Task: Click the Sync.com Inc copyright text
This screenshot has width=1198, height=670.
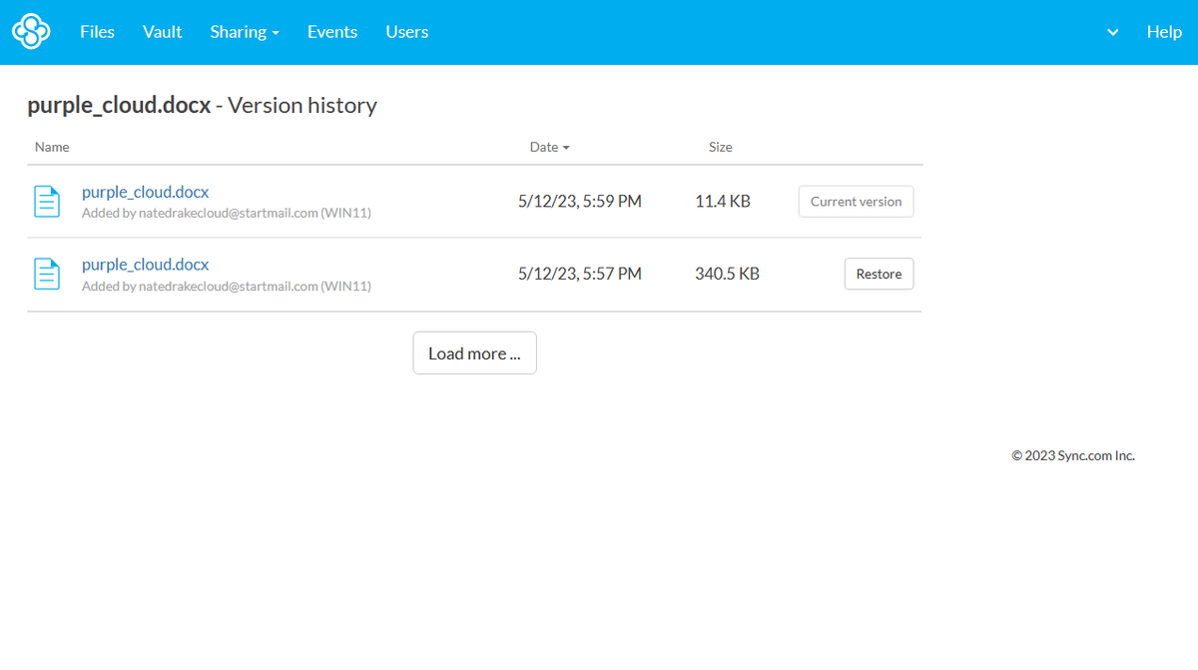Action: [x=1073, y=455]
